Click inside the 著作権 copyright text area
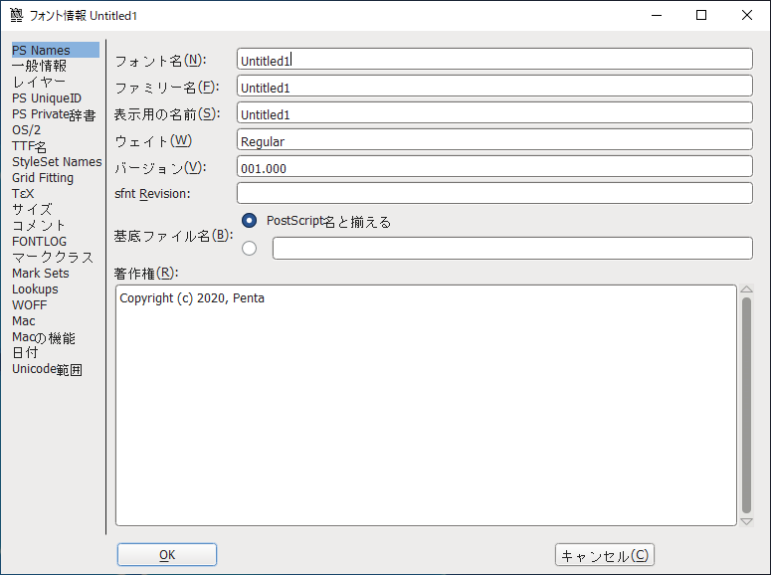 click(x=426, y=405)
